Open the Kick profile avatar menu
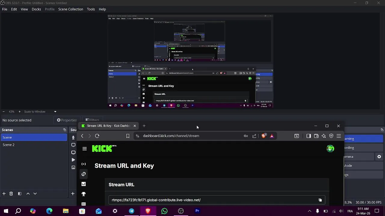This screenshot has width=385, height=216. [x=330, y=148]
